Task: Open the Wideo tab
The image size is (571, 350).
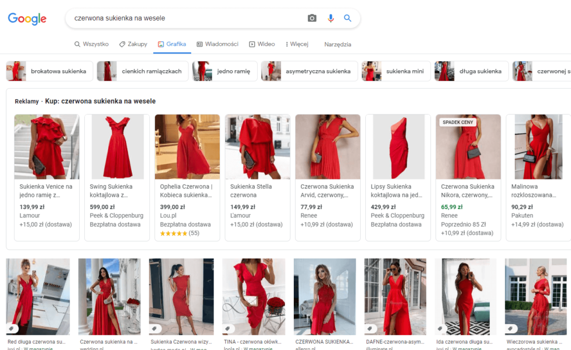Action: point(262,44)
